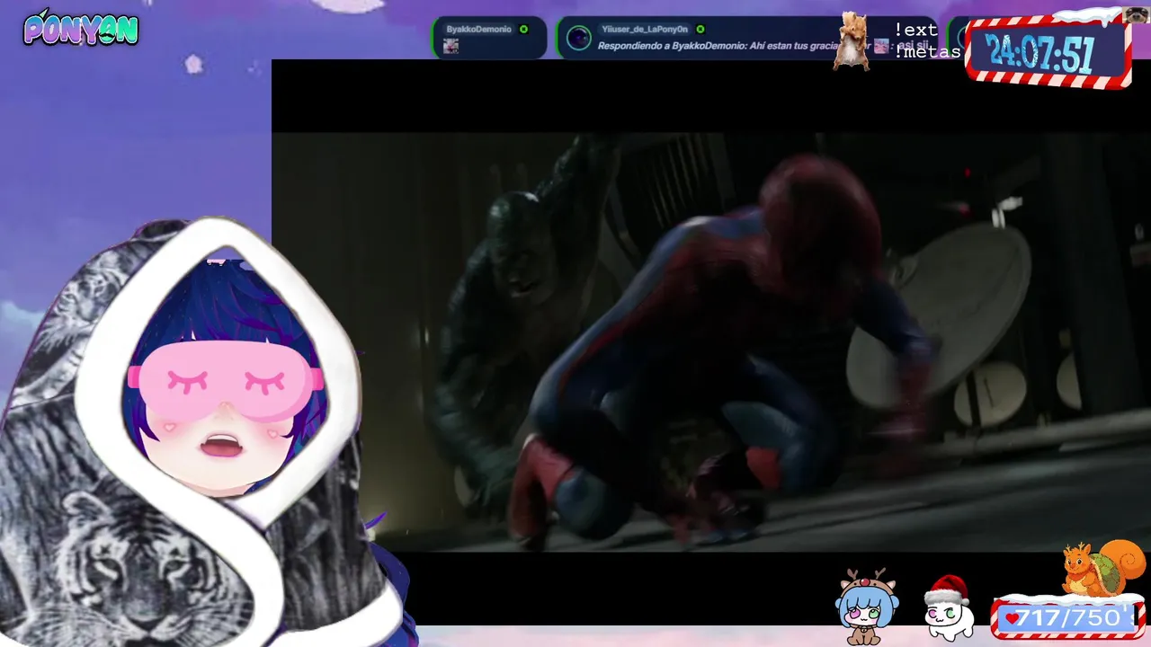The height and width of the screenshot is (647, 1151).
Task: Click the Spider-Man video player frame
Action: tap(711, 341)
